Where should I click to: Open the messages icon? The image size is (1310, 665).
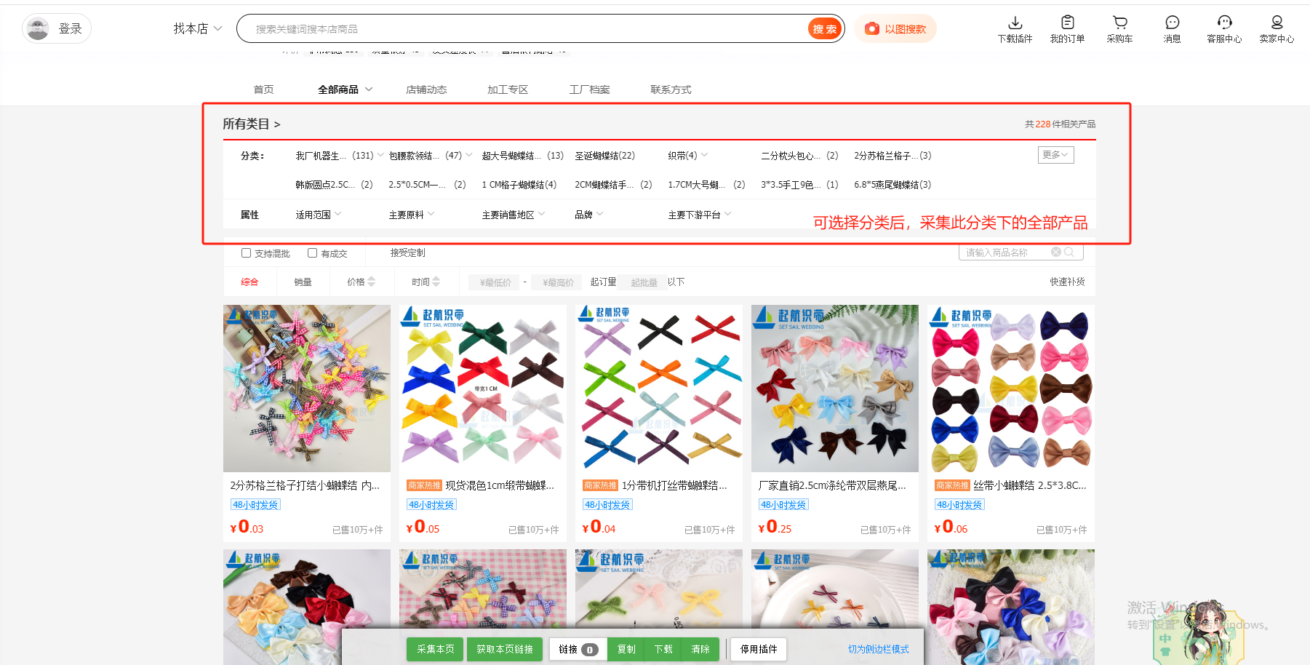(1172, 23)
